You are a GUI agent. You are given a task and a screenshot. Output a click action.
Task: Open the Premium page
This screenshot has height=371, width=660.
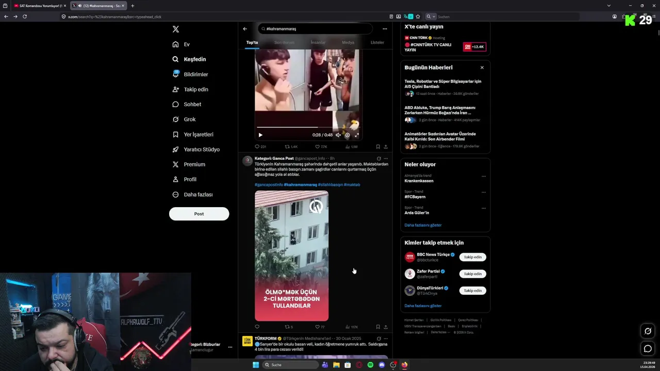[189, 164]
